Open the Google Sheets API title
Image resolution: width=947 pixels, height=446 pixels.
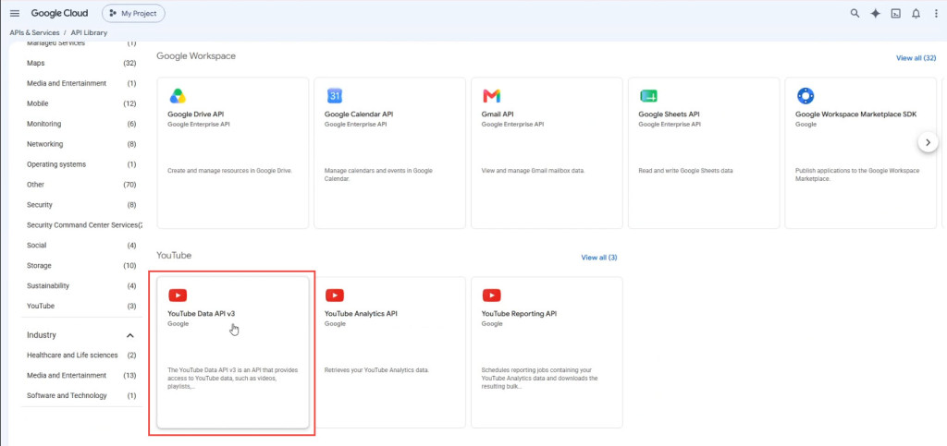coord(669,114)
